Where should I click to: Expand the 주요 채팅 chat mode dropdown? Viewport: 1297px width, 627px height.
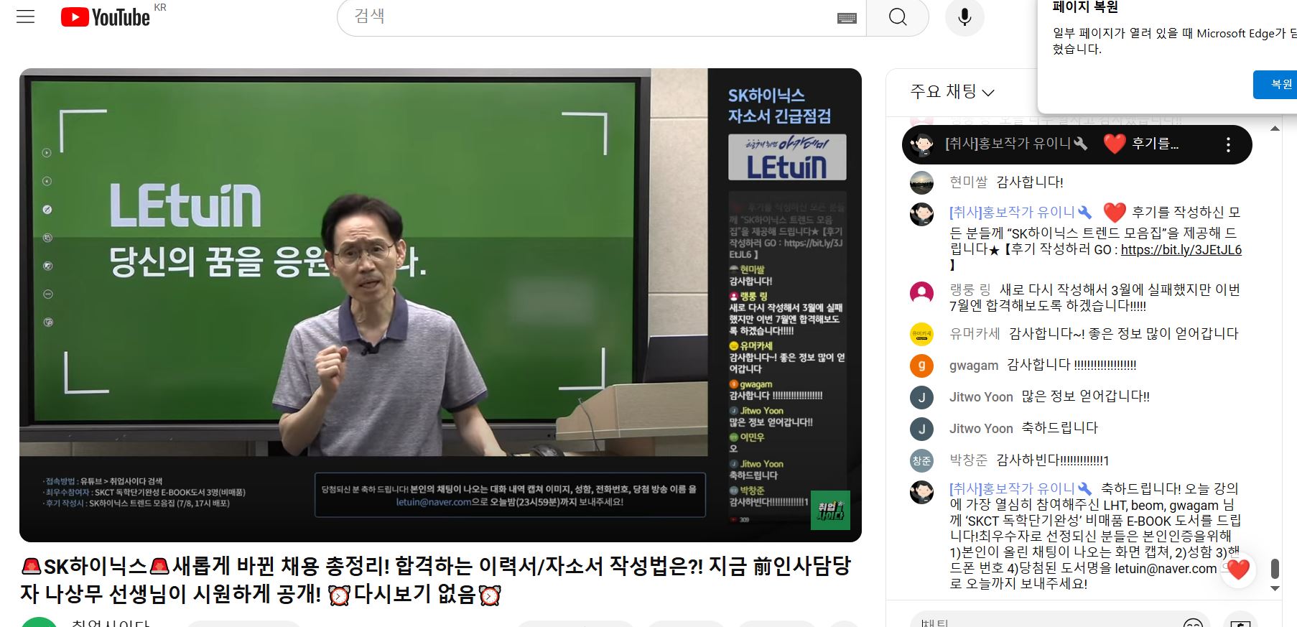[x=952, y=92]
